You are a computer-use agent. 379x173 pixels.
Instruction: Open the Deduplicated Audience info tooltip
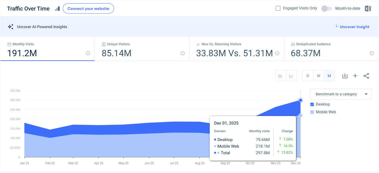tap(372, 53)
